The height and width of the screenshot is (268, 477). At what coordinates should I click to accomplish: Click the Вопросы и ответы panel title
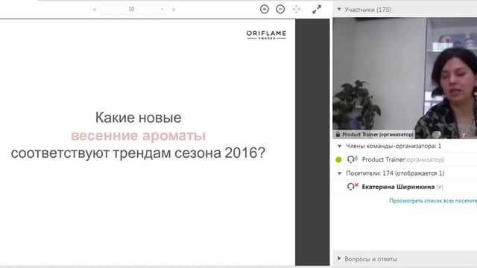371,259
